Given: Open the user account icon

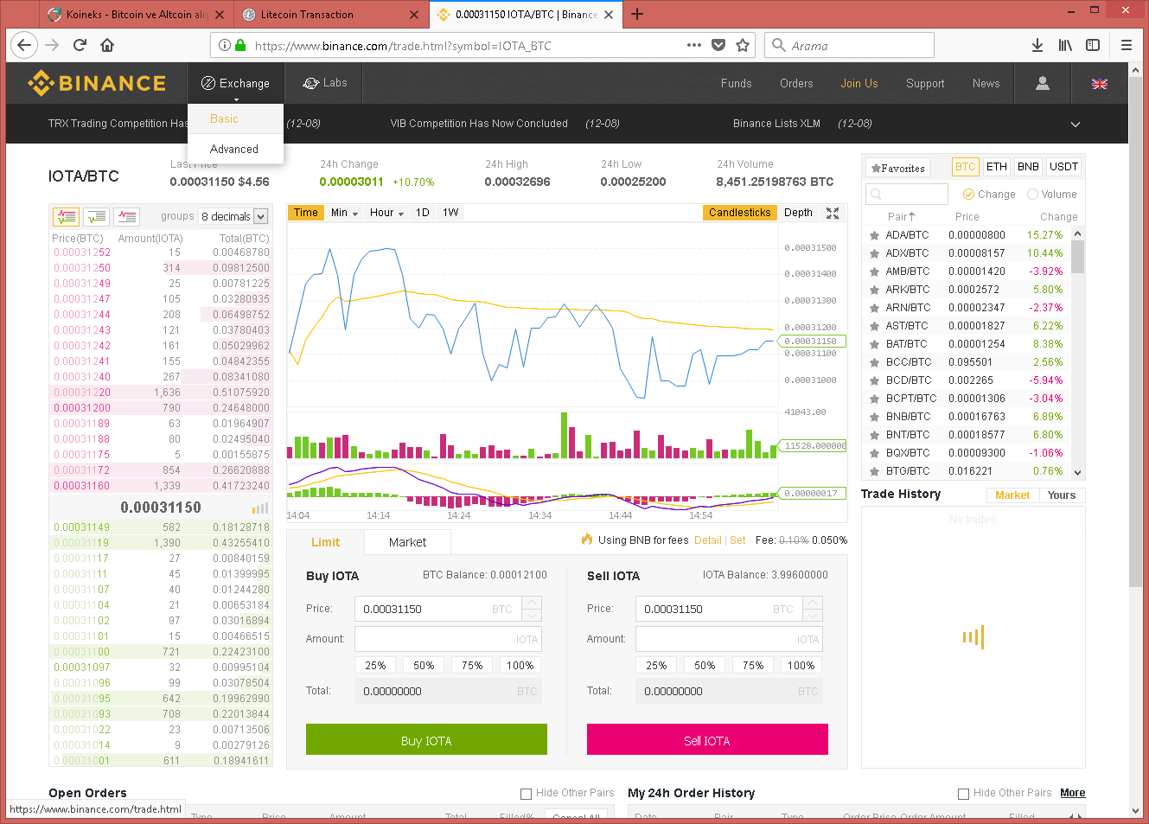Looking at the screenshot, I should point(1043,83).
